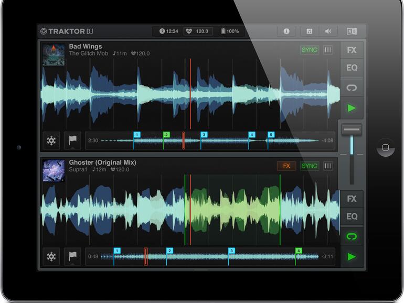Jump to cue point 5 on Bad Wings
The width and height of the screenshot is (404, 303).
271,135
